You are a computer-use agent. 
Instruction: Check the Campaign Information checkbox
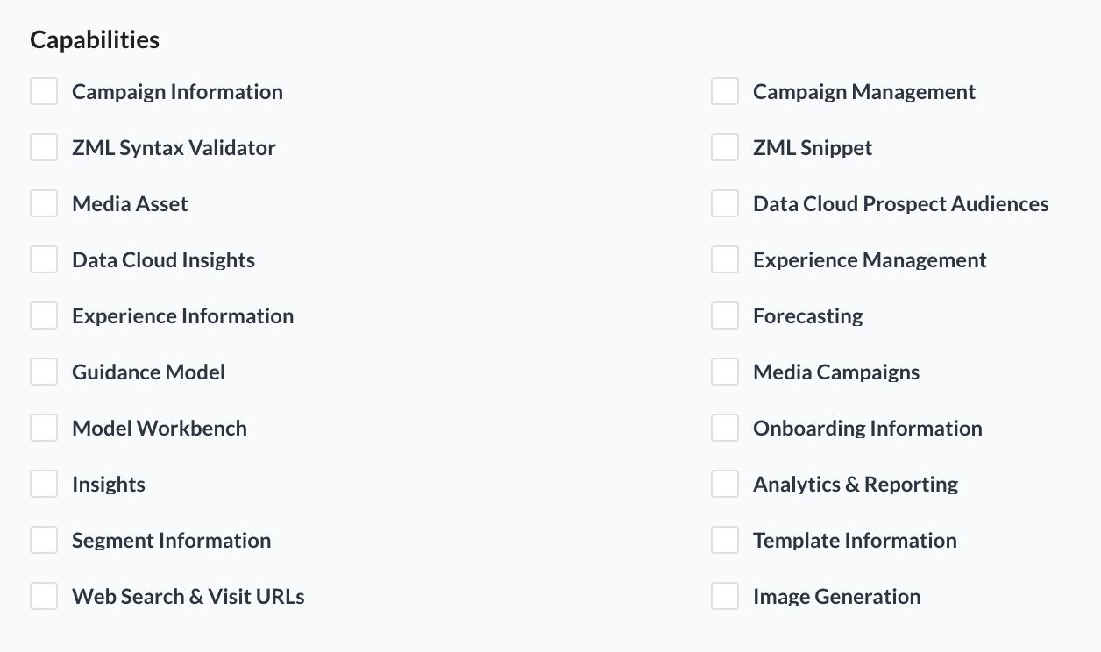tap(44, 91)
